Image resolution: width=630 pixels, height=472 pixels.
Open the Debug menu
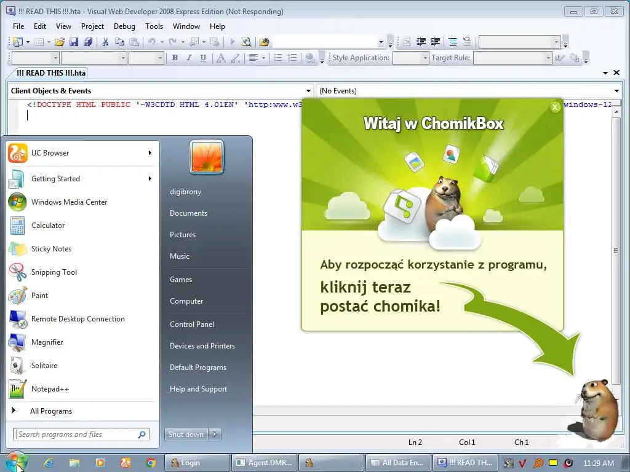click(124, 26)
